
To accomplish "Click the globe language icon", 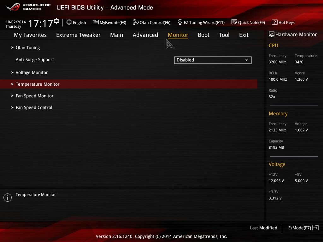I will click(69, 22).
